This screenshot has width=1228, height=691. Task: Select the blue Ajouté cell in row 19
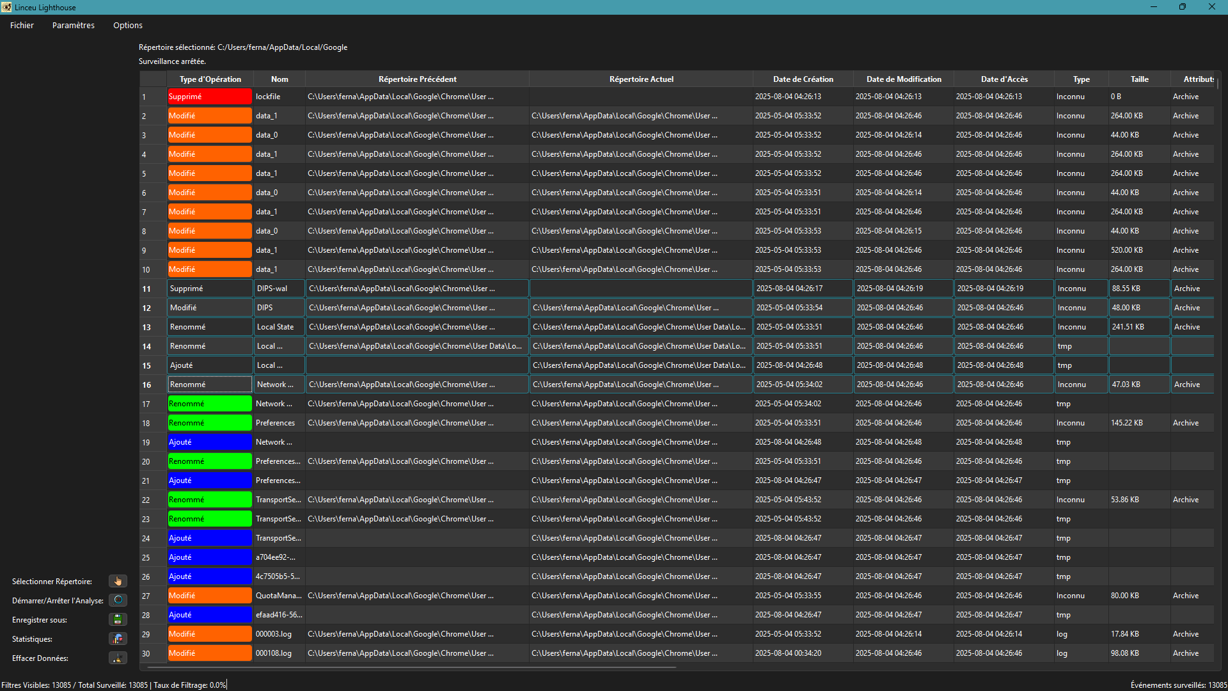click(209, 442)
